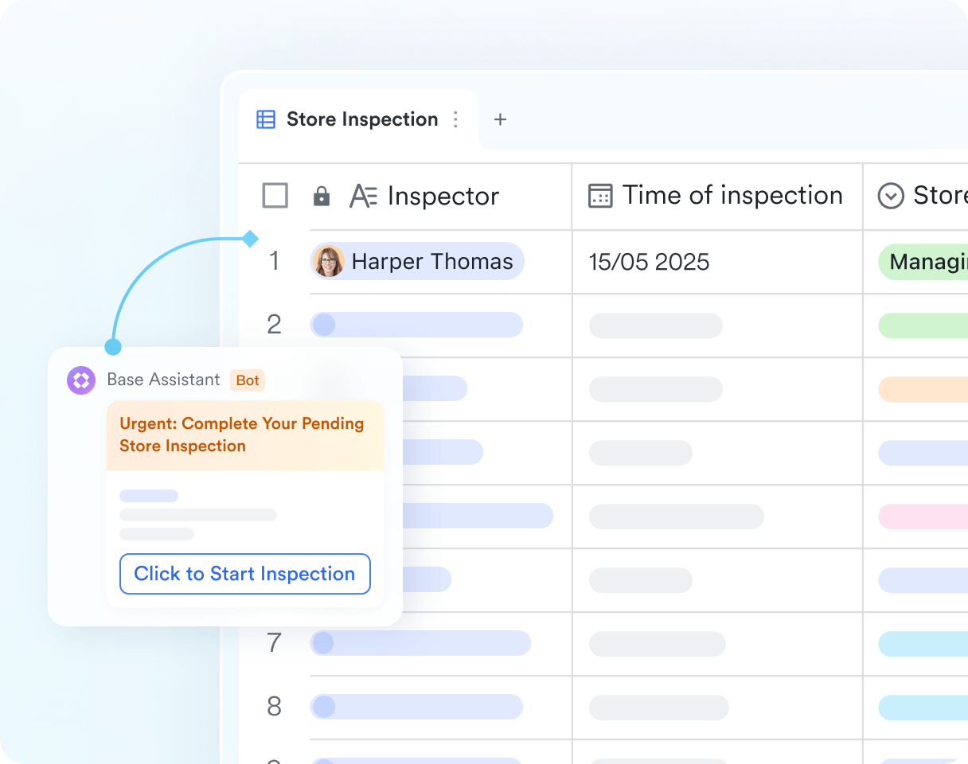Click the Time of inspection column header
Screen dimensions: 968x764
pos(732,196)
